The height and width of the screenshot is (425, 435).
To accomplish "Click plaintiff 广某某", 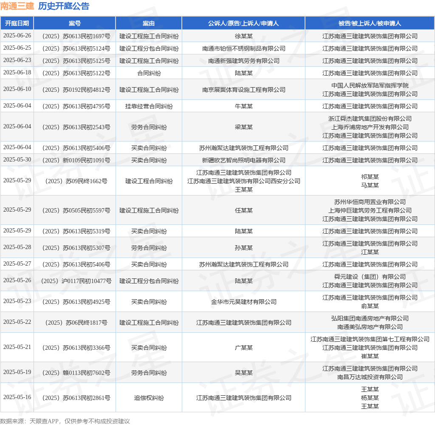I will click(243, 348).
